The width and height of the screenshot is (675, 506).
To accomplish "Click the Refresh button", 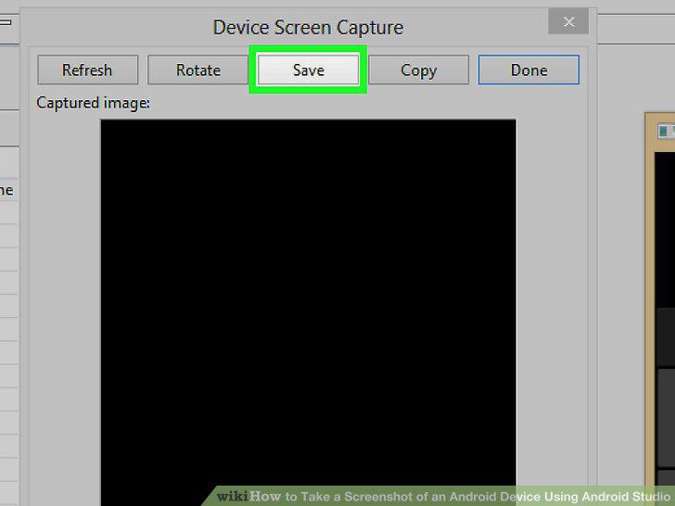I will [x=88, y=70].
